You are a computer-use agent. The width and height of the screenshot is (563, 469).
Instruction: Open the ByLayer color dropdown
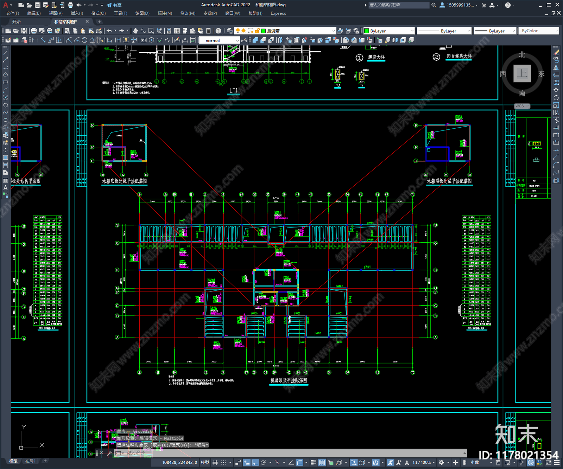tap(389, 31)
